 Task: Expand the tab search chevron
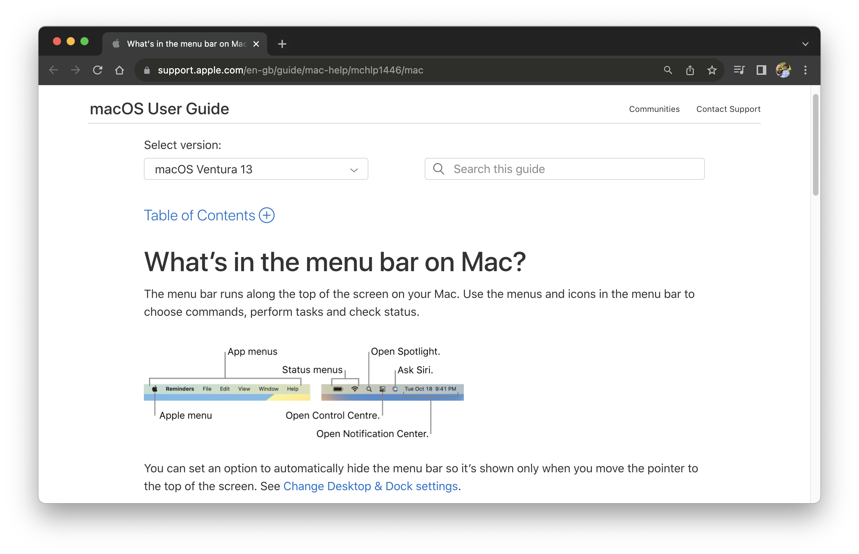805,44
